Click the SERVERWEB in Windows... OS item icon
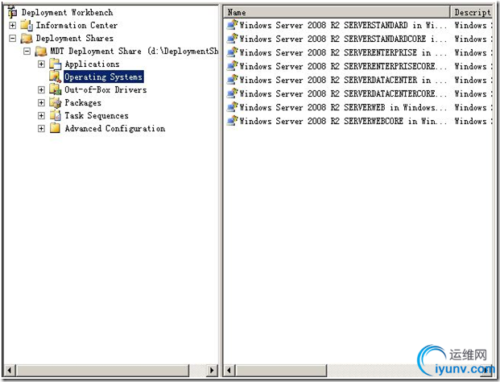500x382 pixels. [x=232, y=107]
